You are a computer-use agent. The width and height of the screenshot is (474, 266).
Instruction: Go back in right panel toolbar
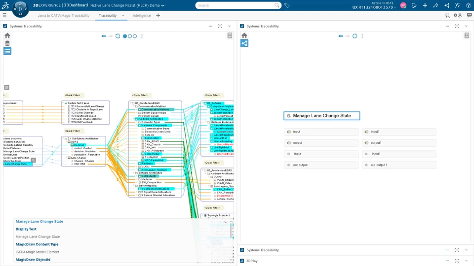coord(341,36)
